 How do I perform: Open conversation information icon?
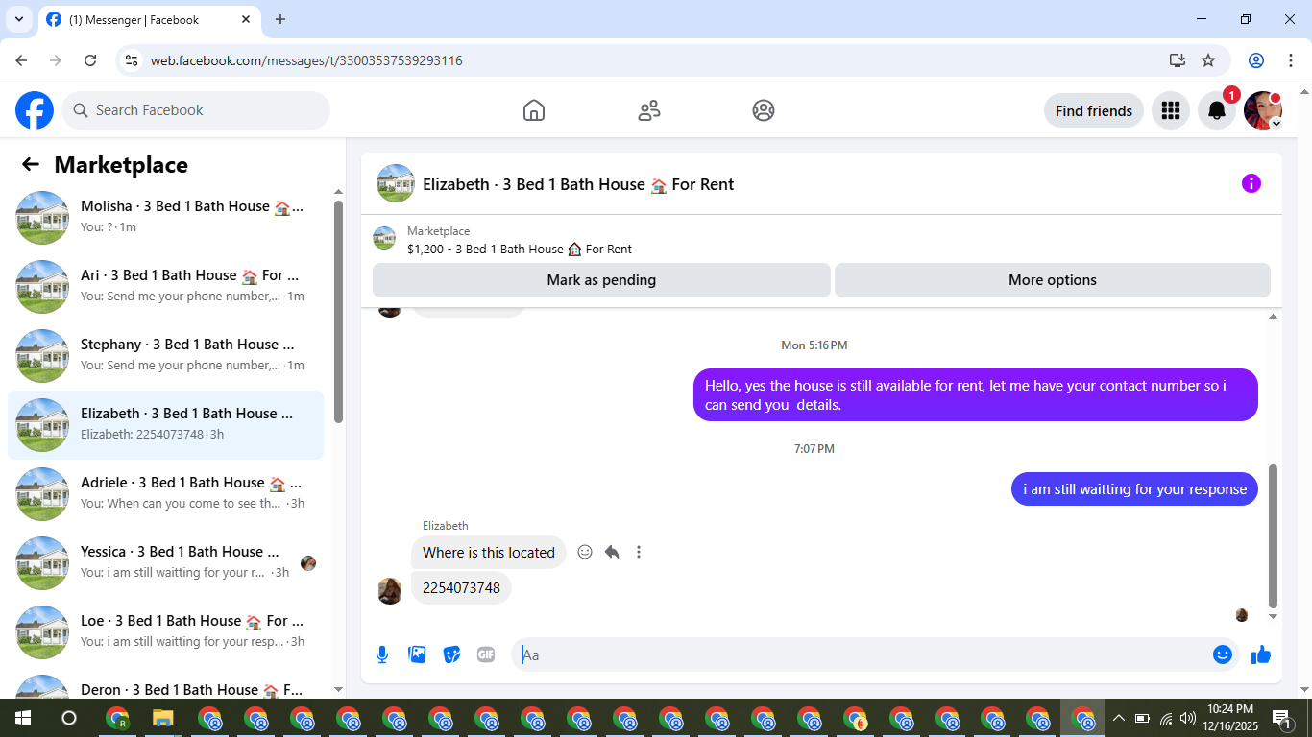(x=1251, y=183)
